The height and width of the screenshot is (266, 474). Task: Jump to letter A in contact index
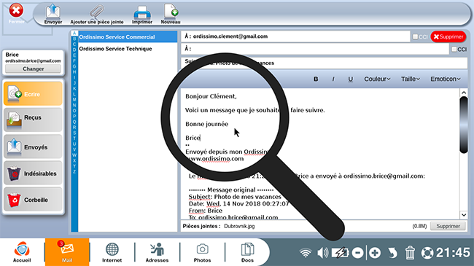pyautogui.click(x=74, y=34)
